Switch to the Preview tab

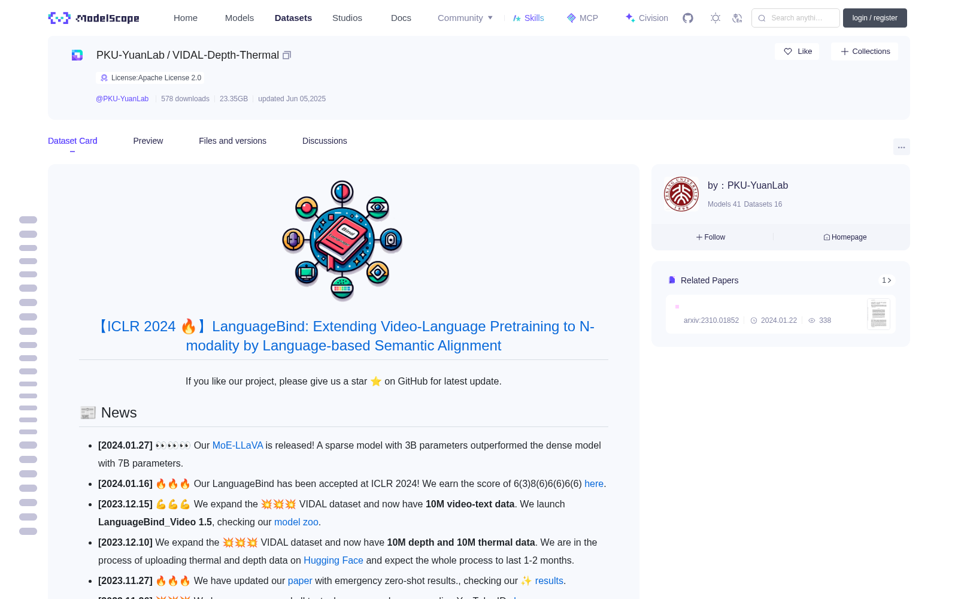pos(148,141)
